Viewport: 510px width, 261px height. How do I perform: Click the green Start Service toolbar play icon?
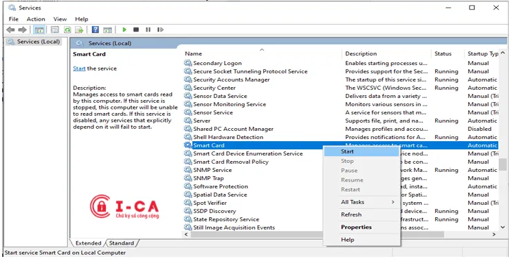(124, 30)
